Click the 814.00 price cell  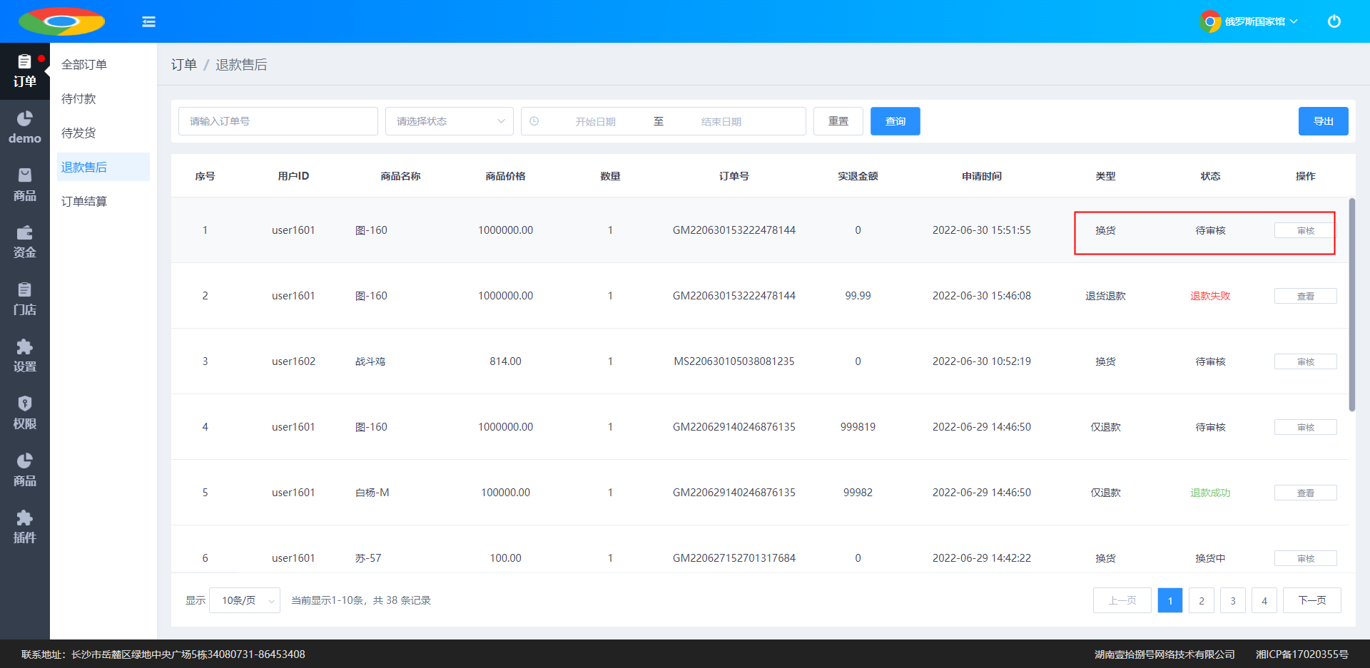click(x=505, y=361)
